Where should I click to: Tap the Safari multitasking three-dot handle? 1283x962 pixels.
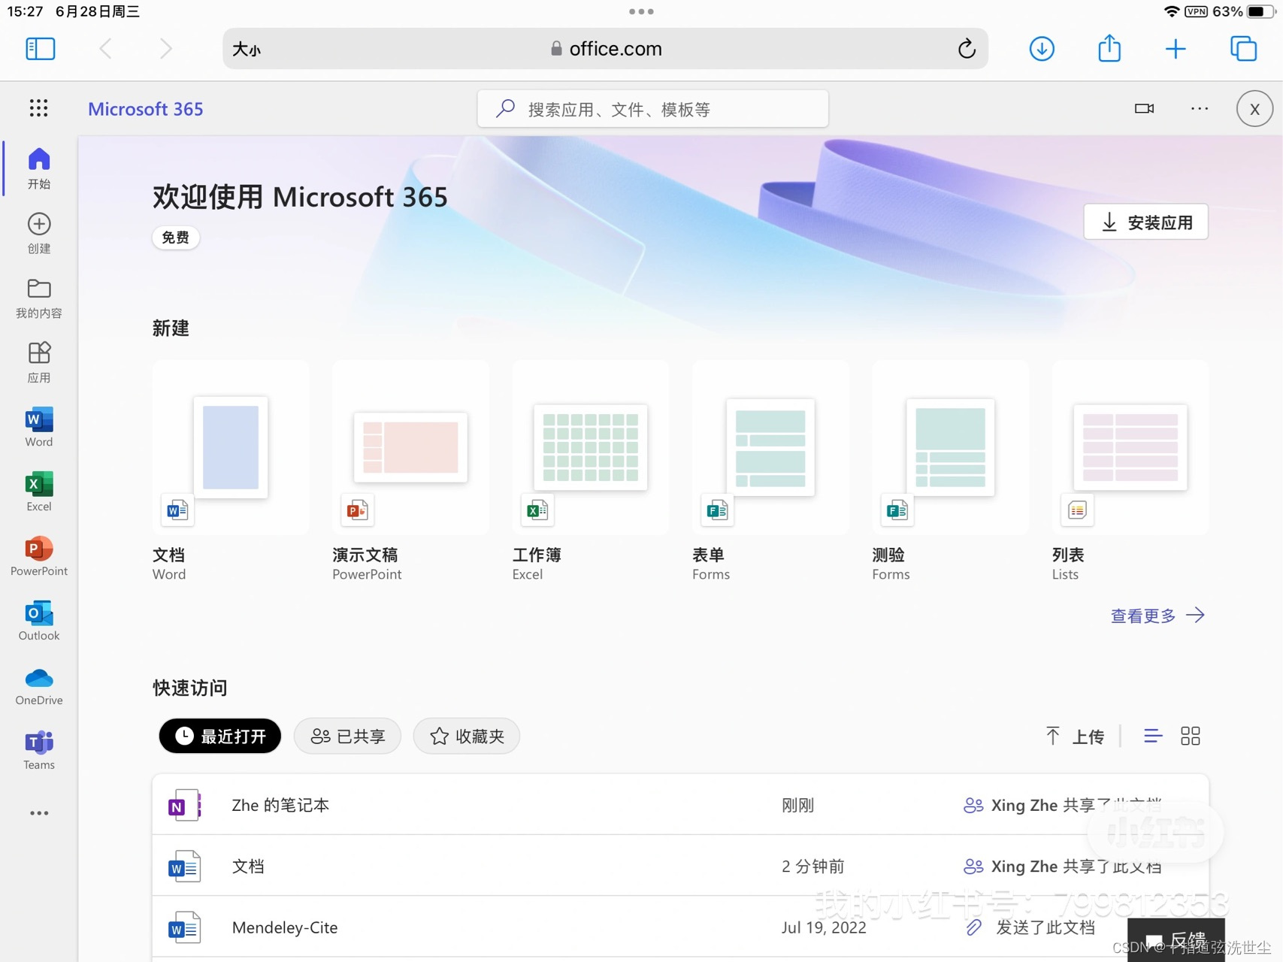coord(641,11)
